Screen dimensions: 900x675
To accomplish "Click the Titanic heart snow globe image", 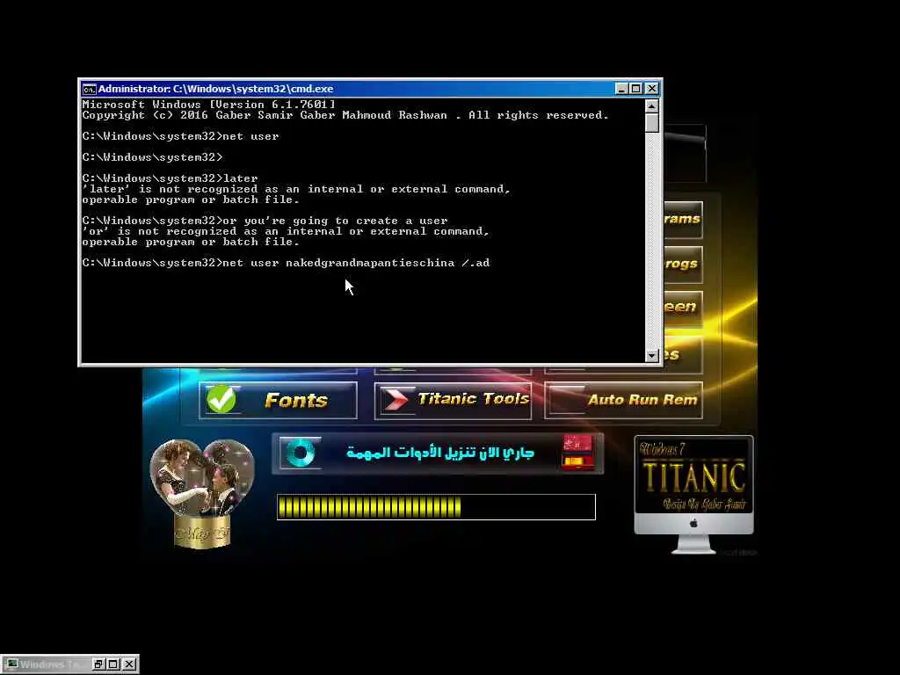I will coord(201,494).
